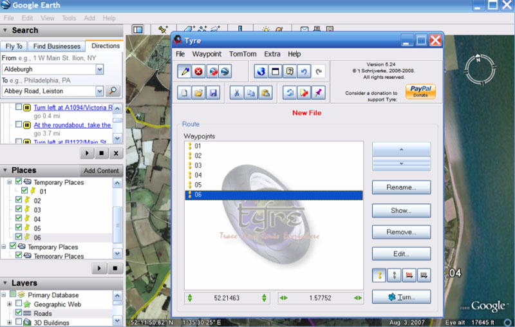Open a file with the folder icon in Tyre
This screenshot has height=327, width=515.
[198, 93]
